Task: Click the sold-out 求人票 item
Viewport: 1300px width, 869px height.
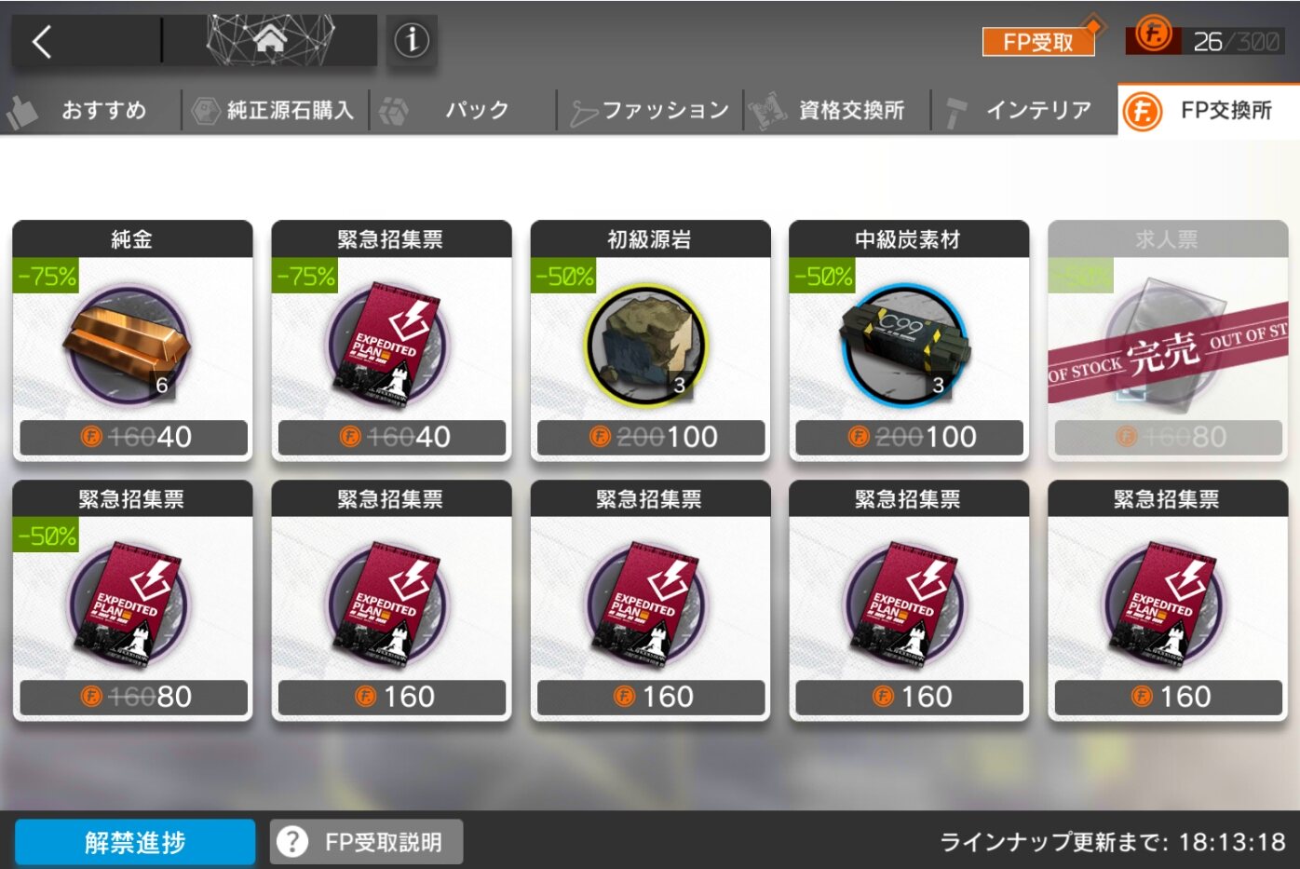Action: click(x=1168, y=340)
